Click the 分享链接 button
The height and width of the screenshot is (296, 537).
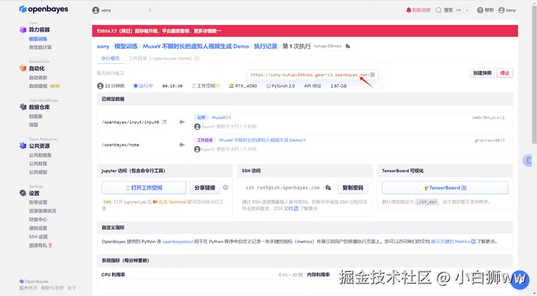[205, 188]
